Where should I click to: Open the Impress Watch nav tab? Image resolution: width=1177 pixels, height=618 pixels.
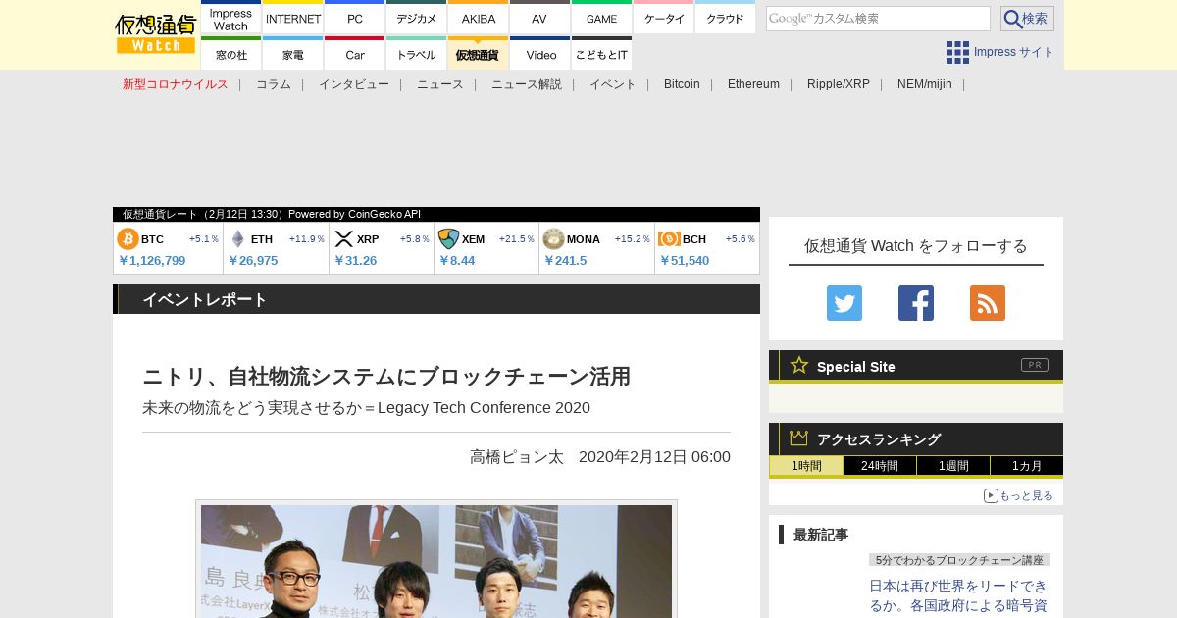pyautogui.click(x=230, y=19)
